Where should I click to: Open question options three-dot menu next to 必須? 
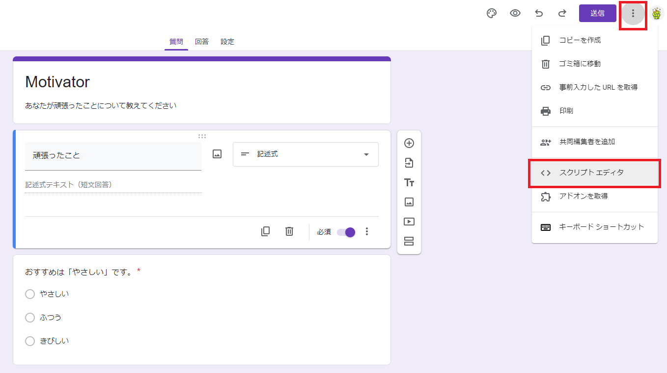pos(367,231)
